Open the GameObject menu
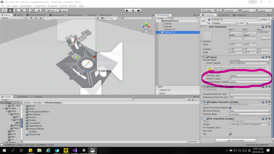Image resolution: width=274 pixels, height=154 pixels. (26, 6)
